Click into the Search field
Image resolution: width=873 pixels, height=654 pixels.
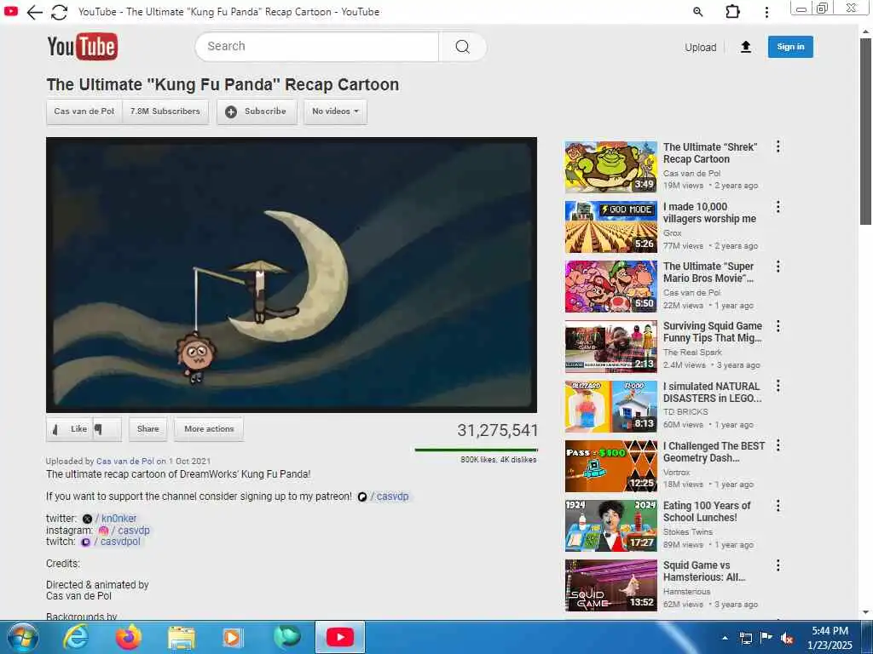(317, 47)
